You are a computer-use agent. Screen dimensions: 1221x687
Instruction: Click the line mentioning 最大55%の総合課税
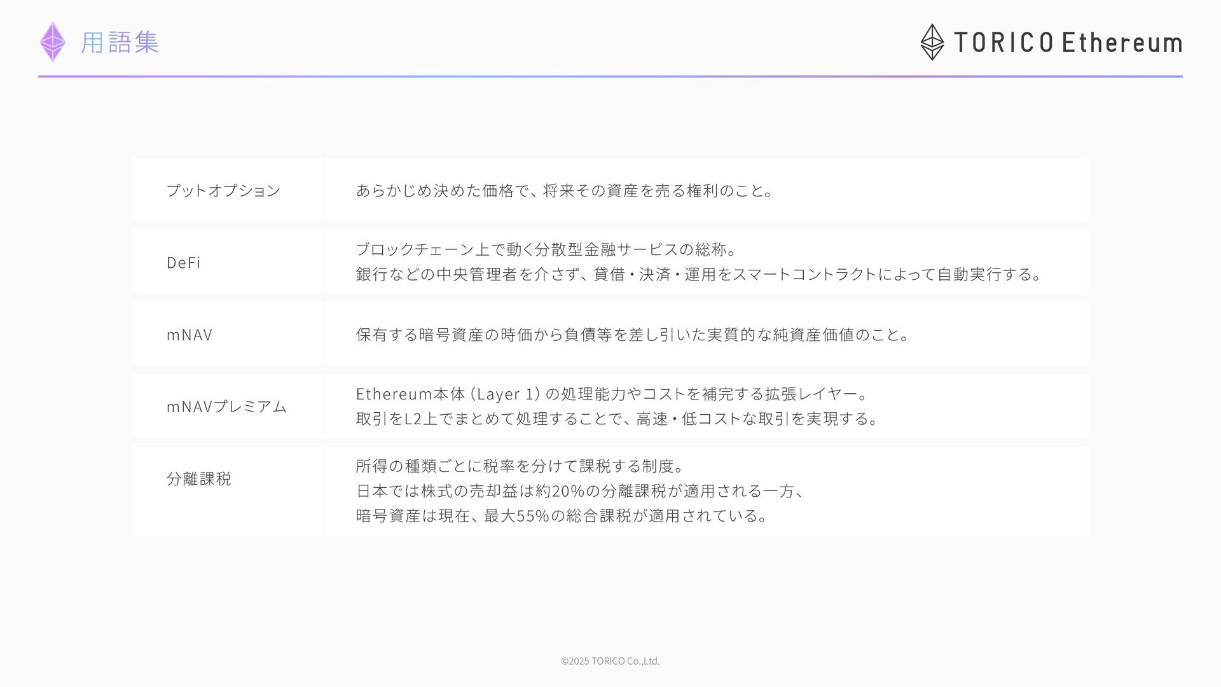pos(562,515)
